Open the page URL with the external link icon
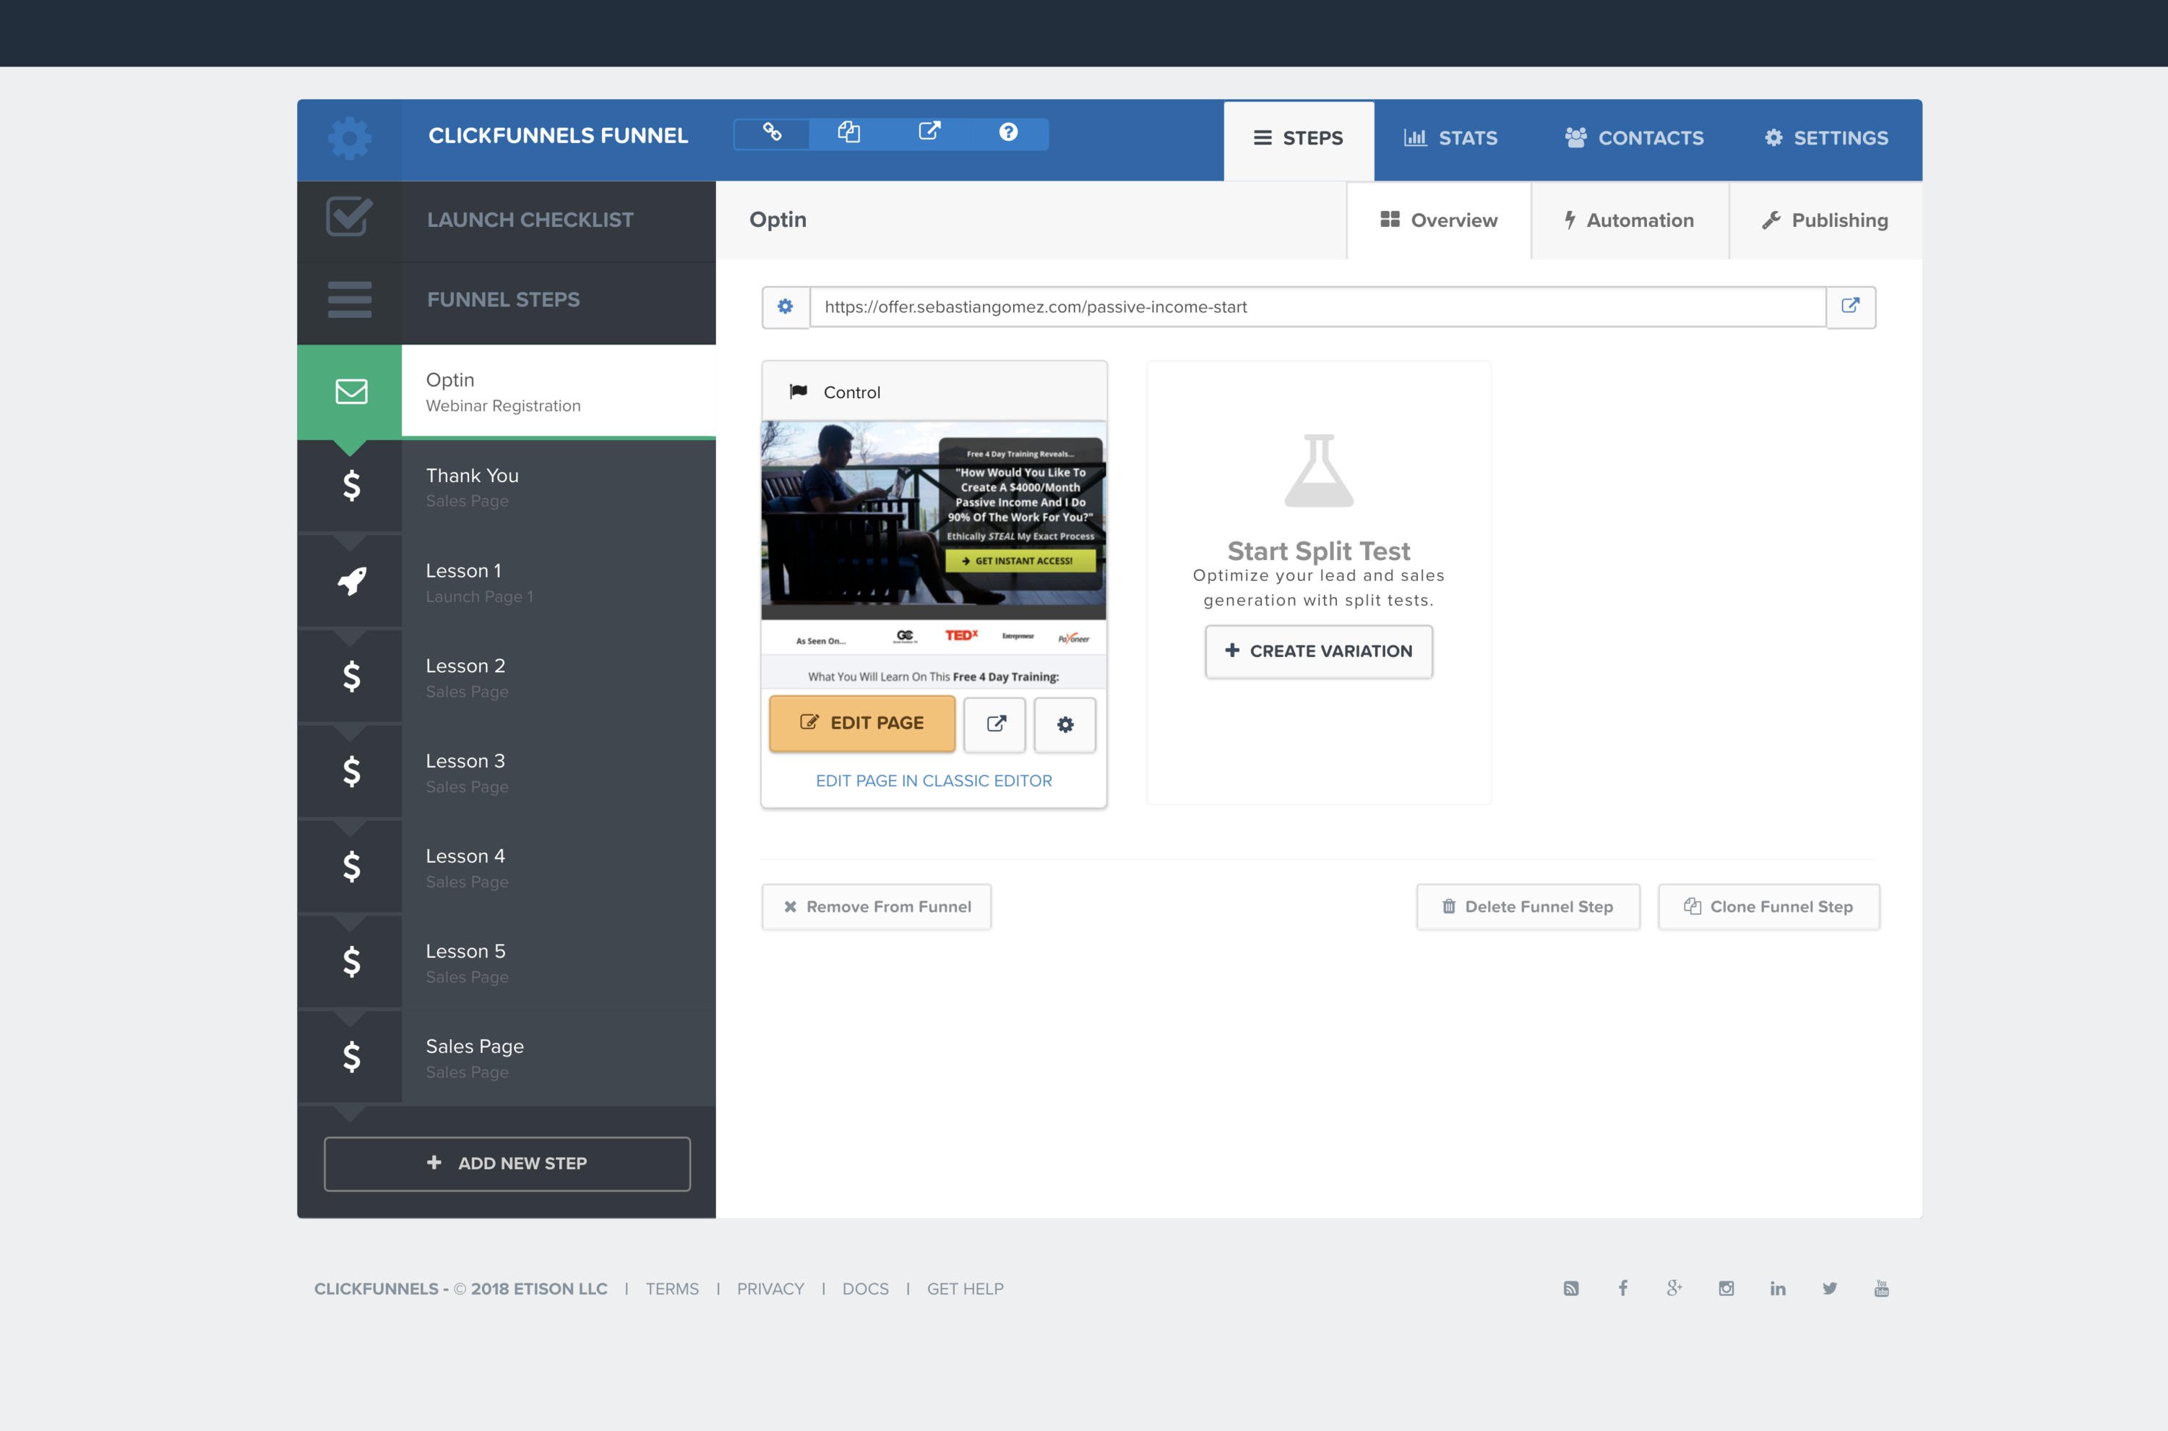 [x=1851, y=306]
